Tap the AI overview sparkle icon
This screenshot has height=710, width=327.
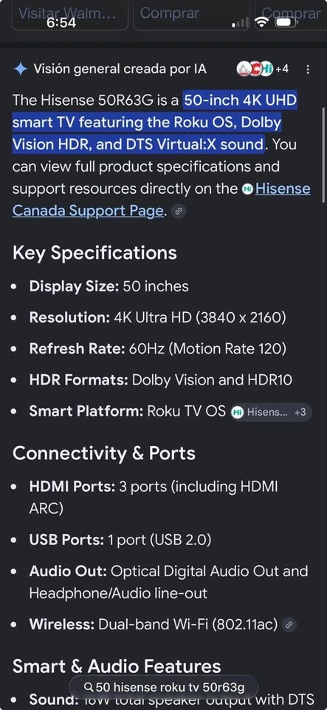click(x=21, y=70)
